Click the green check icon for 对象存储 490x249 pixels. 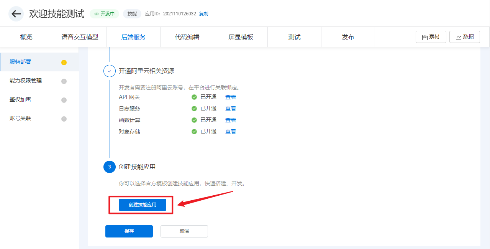194,132
